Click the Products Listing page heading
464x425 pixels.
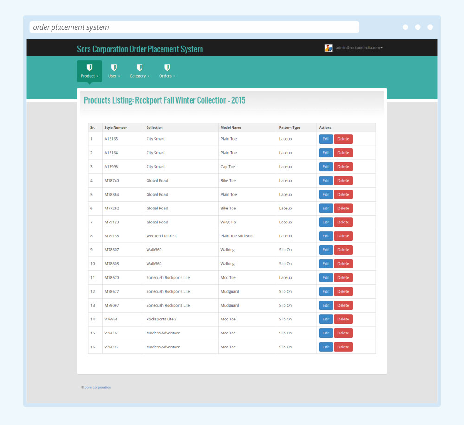point(165,100)
